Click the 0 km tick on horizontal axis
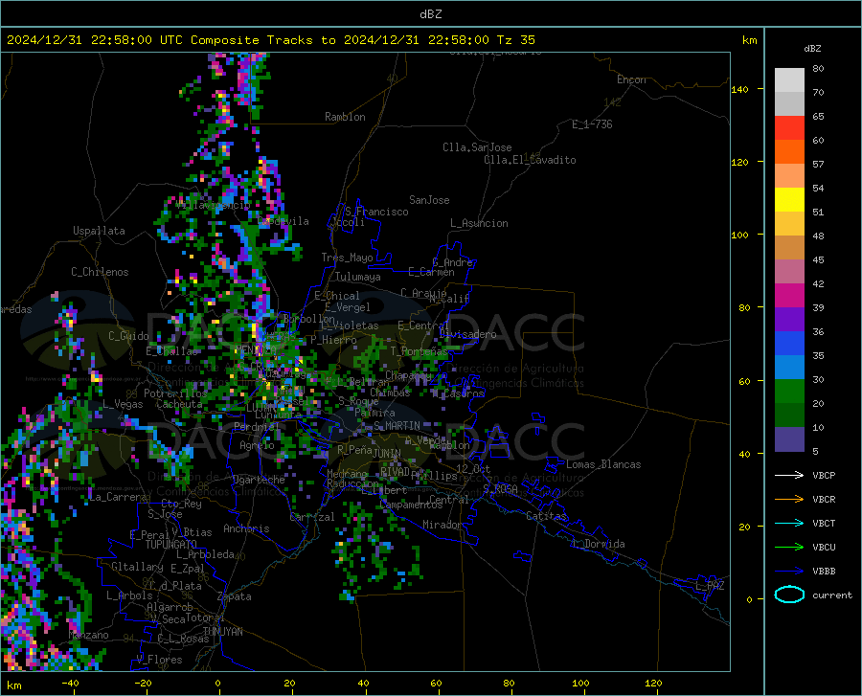This screenshot has width=862, height=696. pyautogui.click(x=218, y=684)
